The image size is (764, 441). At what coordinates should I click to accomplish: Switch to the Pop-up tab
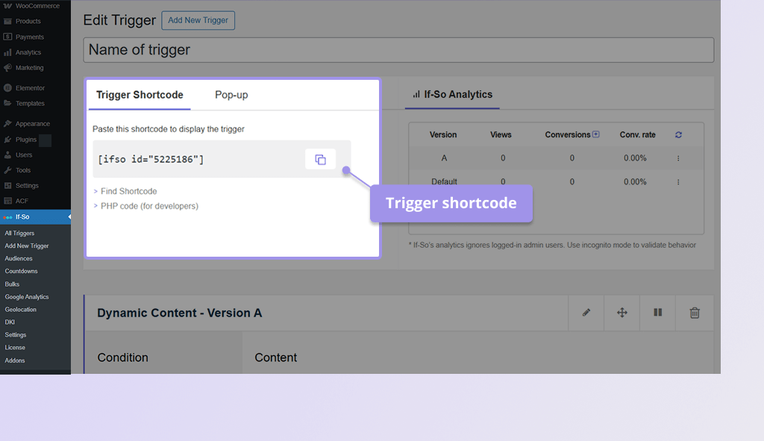(x=231, y=95)
